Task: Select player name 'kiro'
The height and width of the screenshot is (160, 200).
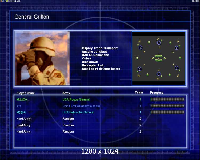Action: [x=19, y=106]
